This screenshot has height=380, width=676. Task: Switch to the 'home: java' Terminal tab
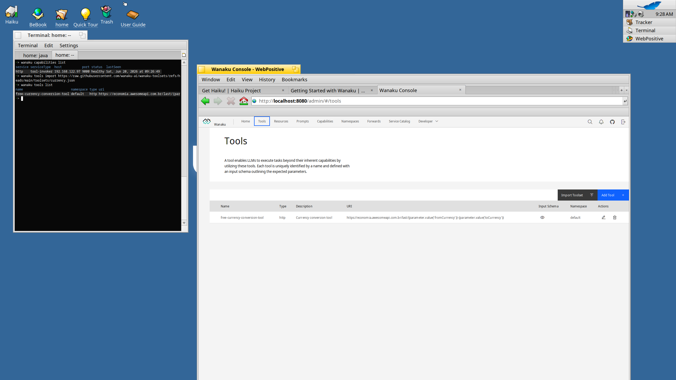tap(35, 55)
